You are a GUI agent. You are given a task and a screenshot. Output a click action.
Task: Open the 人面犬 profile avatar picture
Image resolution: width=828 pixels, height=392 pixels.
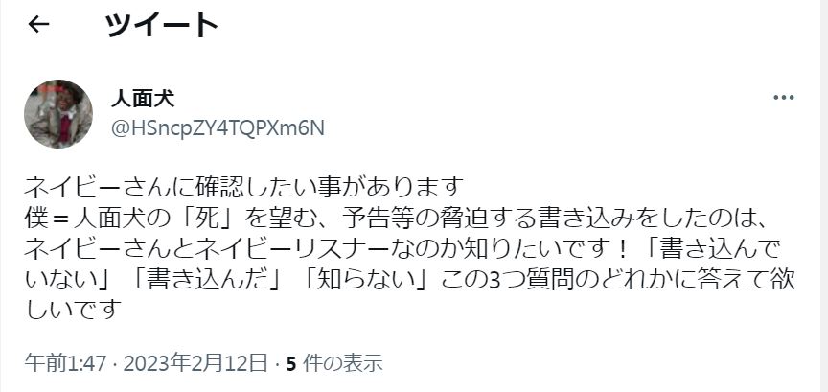58,114
